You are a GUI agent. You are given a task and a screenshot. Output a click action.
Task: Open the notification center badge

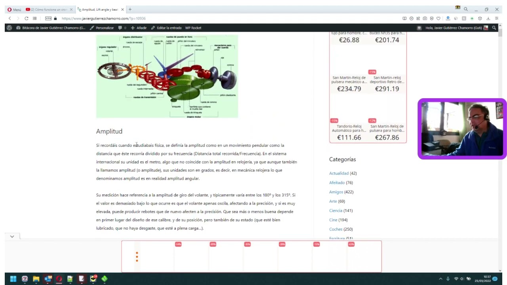495,279
